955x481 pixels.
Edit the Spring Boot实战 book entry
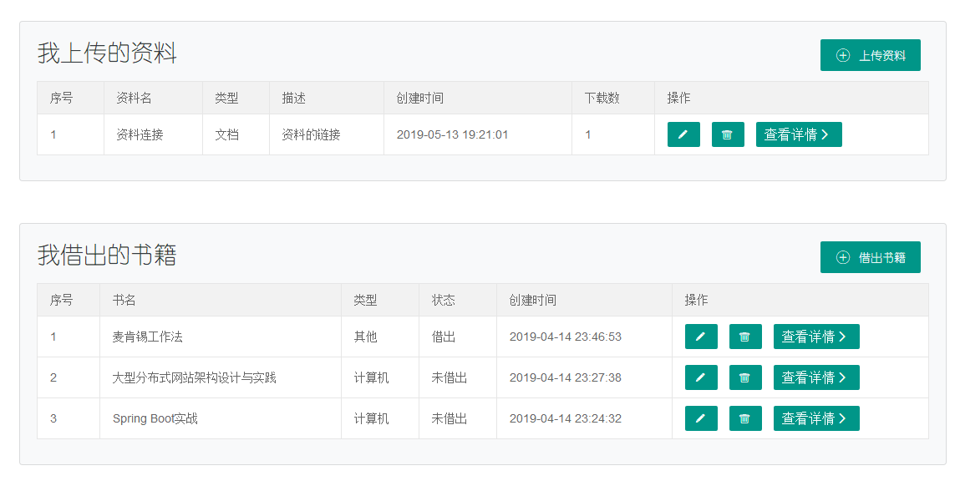click(701, 418)
